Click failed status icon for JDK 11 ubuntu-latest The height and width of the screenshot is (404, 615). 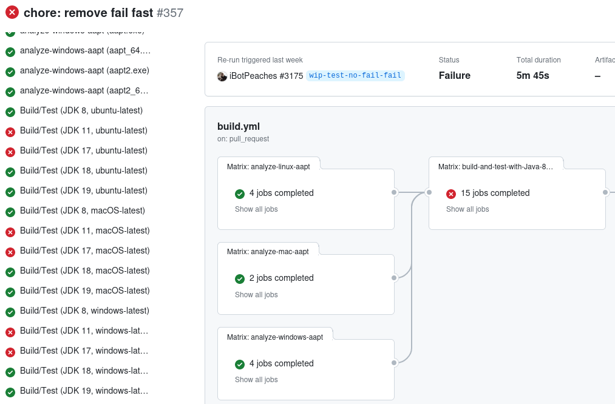(x=10, y=132)
